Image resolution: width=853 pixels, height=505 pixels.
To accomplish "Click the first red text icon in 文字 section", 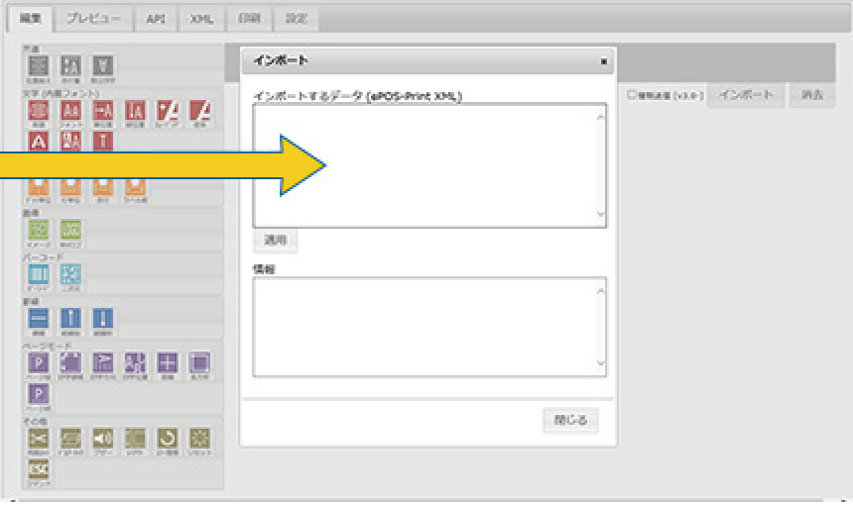I will pyautogui.click(x=39, y=111).
